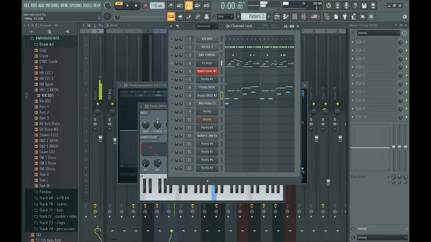Click the FL Keys channel button

pos(207,63)
